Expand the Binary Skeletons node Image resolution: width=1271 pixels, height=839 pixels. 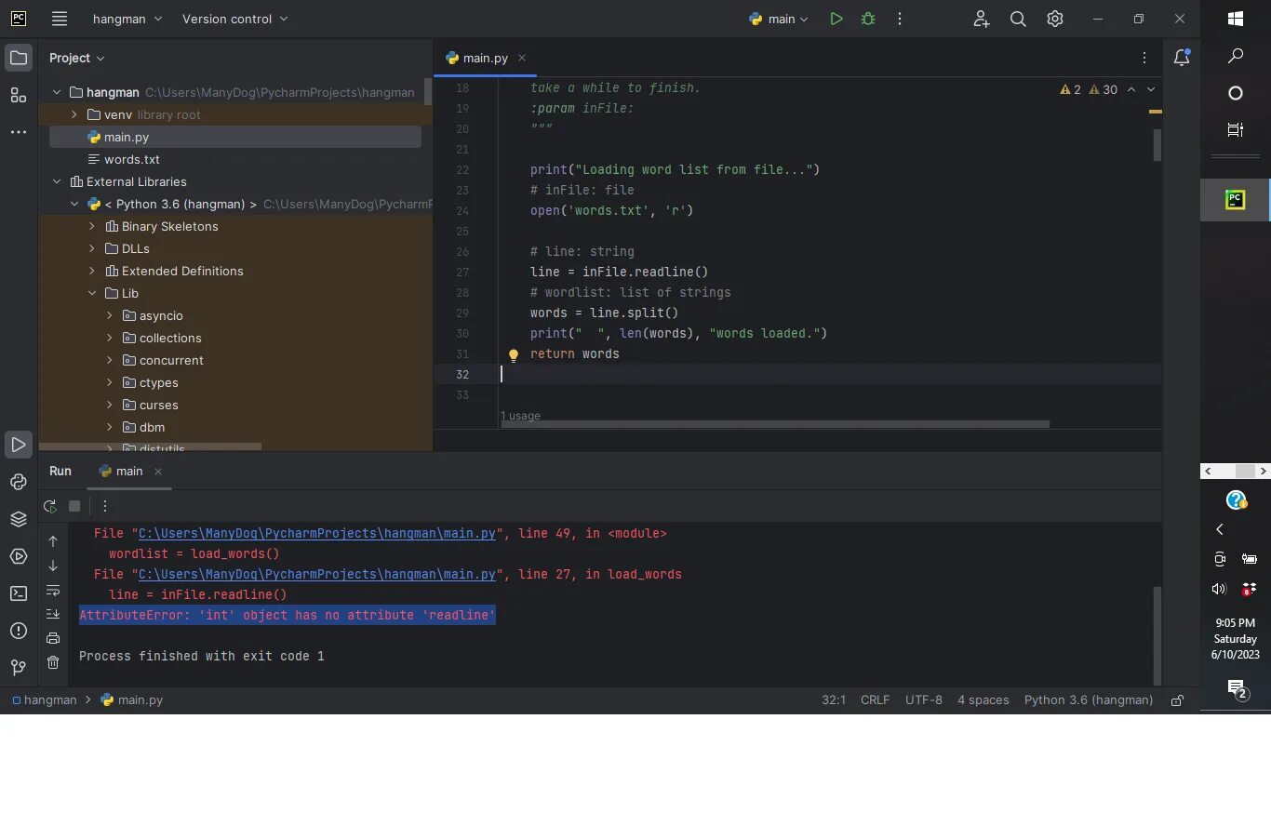pyautogui.click(x=91, y=226)
